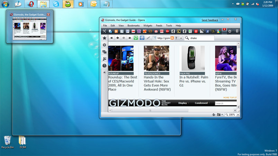Open the History clock panel
Viewport: 278px width, 156px height.
tap(105, 66)
